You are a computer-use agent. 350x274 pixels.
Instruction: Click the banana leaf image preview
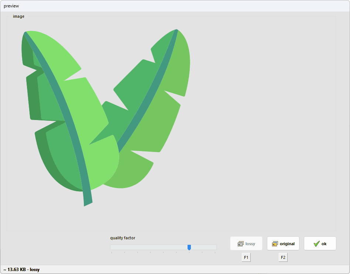[106, 118]
